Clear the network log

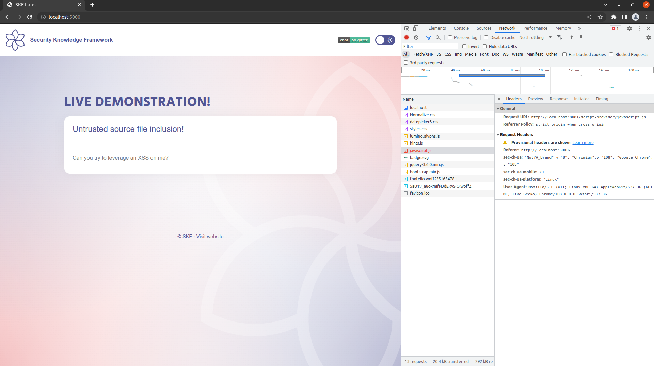[416, 37]
